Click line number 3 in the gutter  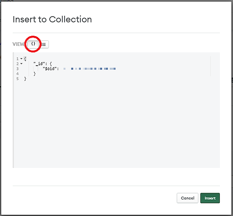(17, 69)
